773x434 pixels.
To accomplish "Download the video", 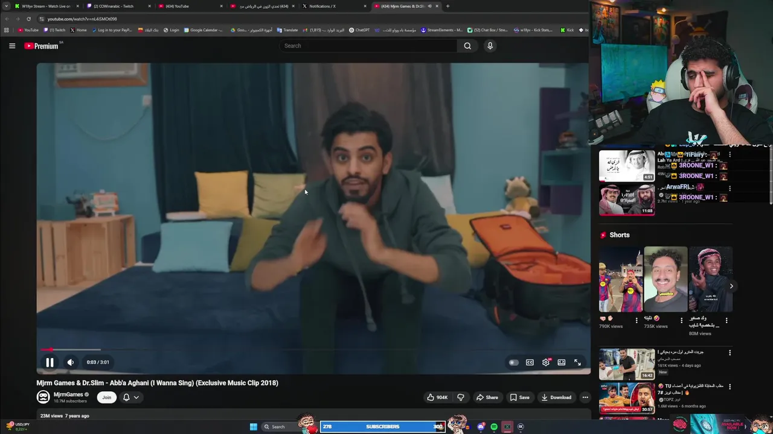I will coord(556,397).
